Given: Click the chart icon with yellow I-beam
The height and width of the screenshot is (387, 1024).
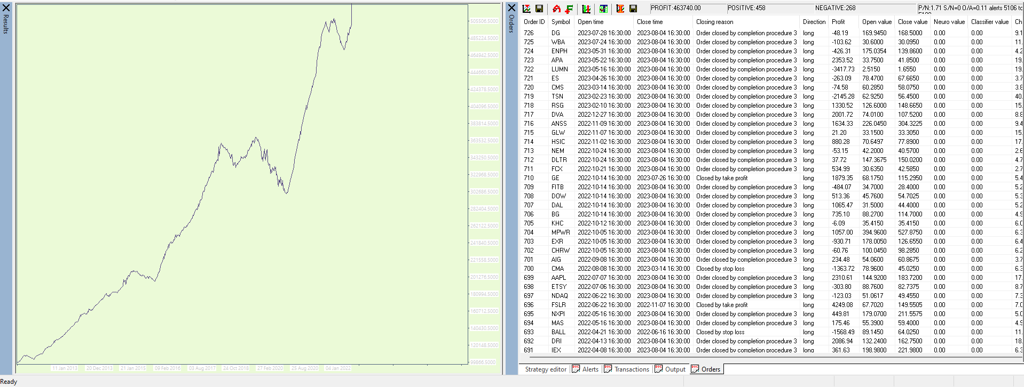Looking at the screenshot, I should click(620, 9).
